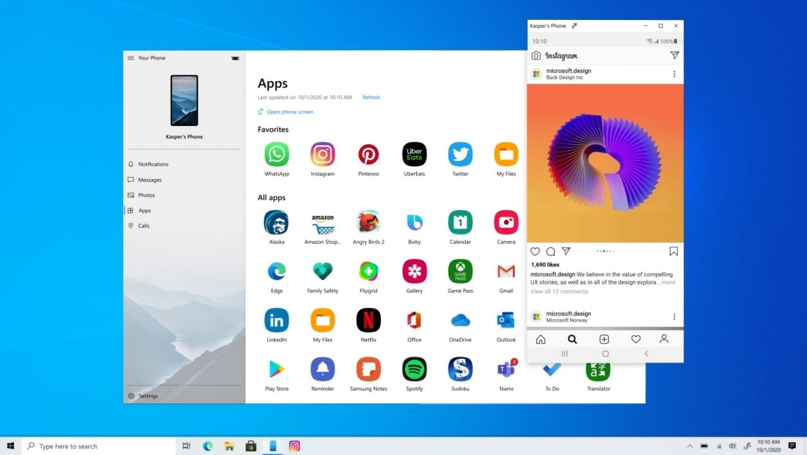Open My Files in All apps list
807x455 pixels.
pyautogui.click(x=323, y=320)
